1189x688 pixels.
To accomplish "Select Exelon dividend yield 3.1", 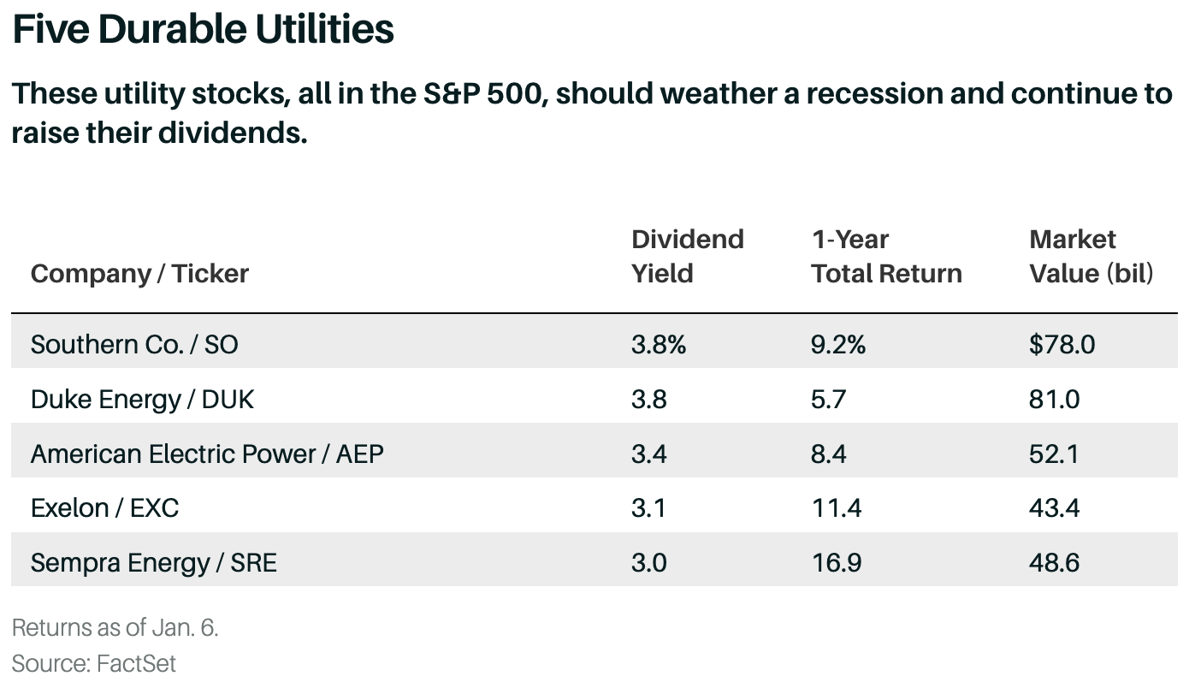I will (x=648, y=508).
